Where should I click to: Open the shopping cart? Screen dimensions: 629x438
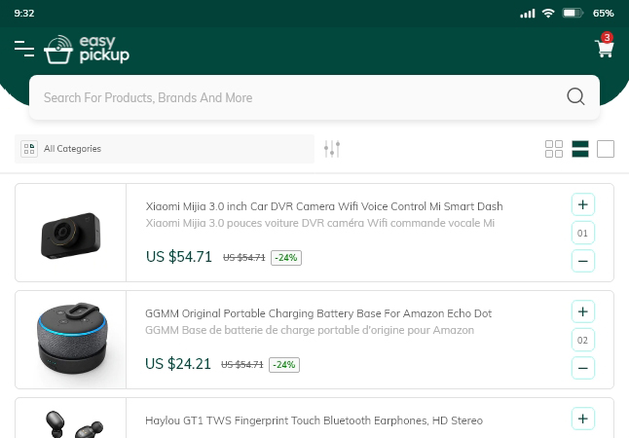pos(605,48)
